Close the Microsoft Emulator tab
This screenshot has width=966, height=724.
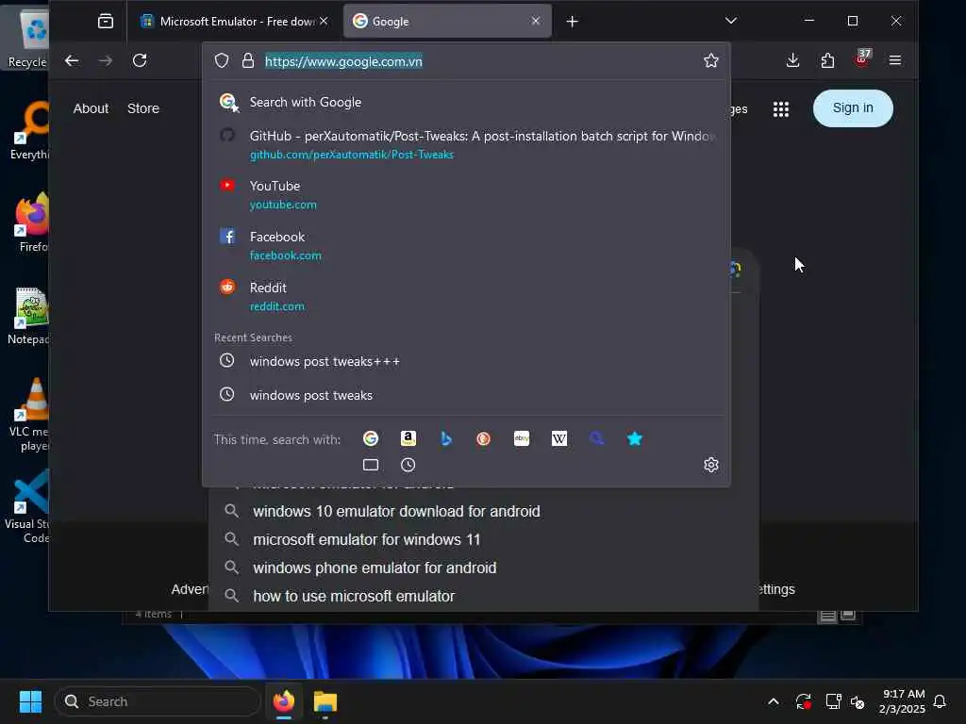click(x=325, y=21)
